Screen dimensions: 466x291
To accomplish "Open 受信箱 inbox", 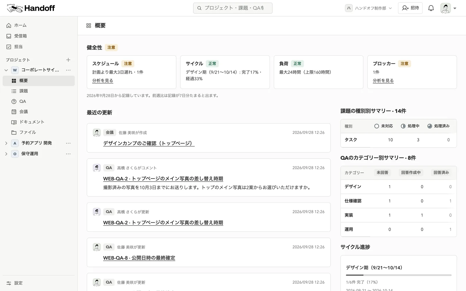I will tap(39, 36).
